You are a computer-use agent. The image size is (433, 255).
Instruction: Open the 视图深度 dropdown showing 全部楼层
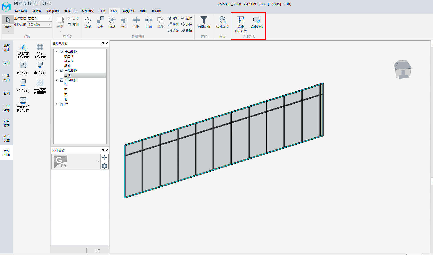[40, 25]
